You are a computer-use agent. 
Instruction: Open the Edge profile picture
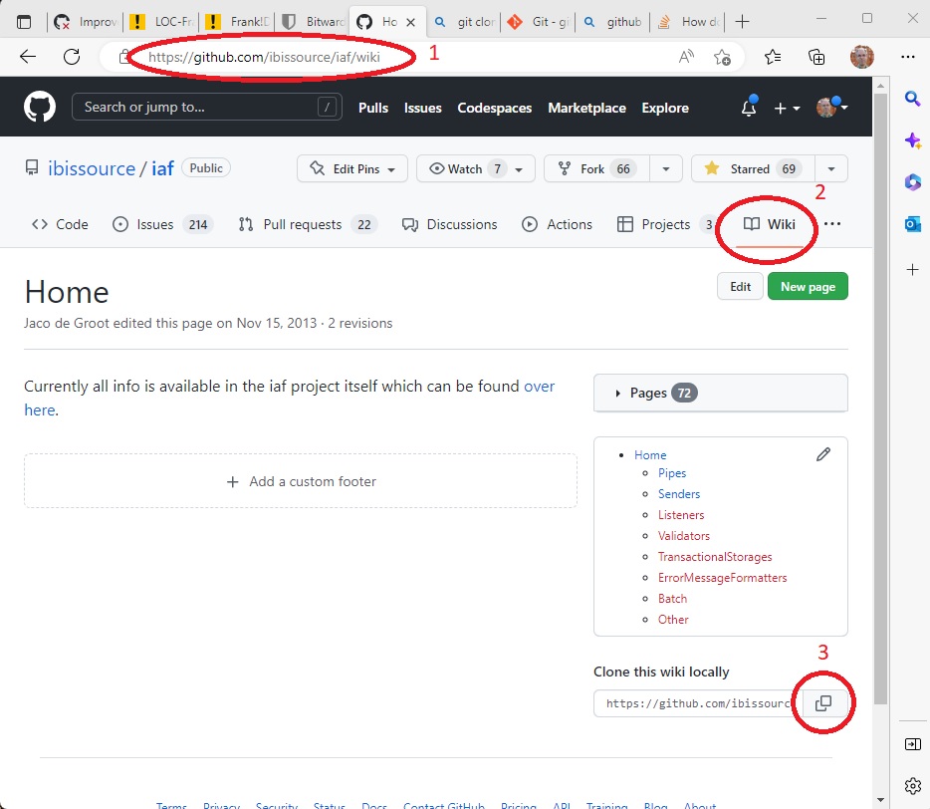(x=861, y=57)
